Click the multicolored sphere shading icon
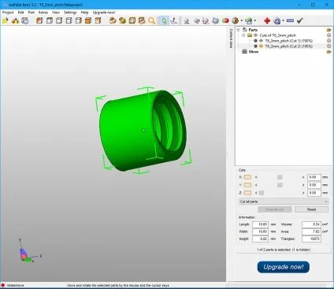The height and width of the screenshot is (289, 334). (x=236, y=20)
